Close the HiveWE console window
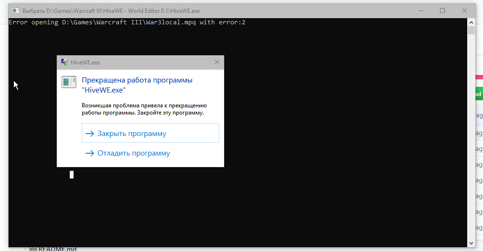Viewport: 483px width, 251px height. click(x=464, y=11)
